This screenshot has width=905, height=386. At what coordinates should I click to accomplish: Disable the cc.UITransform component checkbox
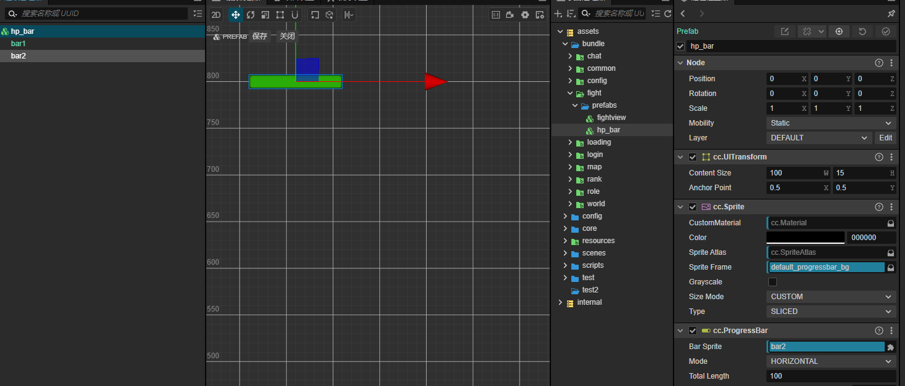tap(693, 157)
